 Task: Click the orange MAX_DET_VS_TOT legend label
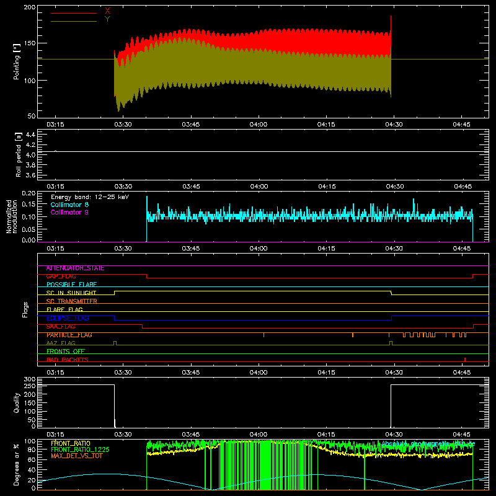76,456
